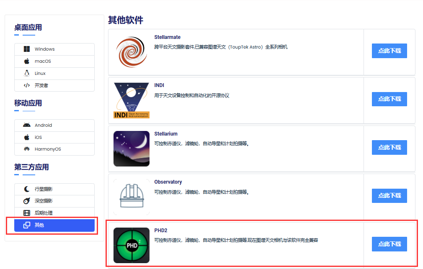Click the PHD2 green crosshair icon

click(x=131, y=245)
